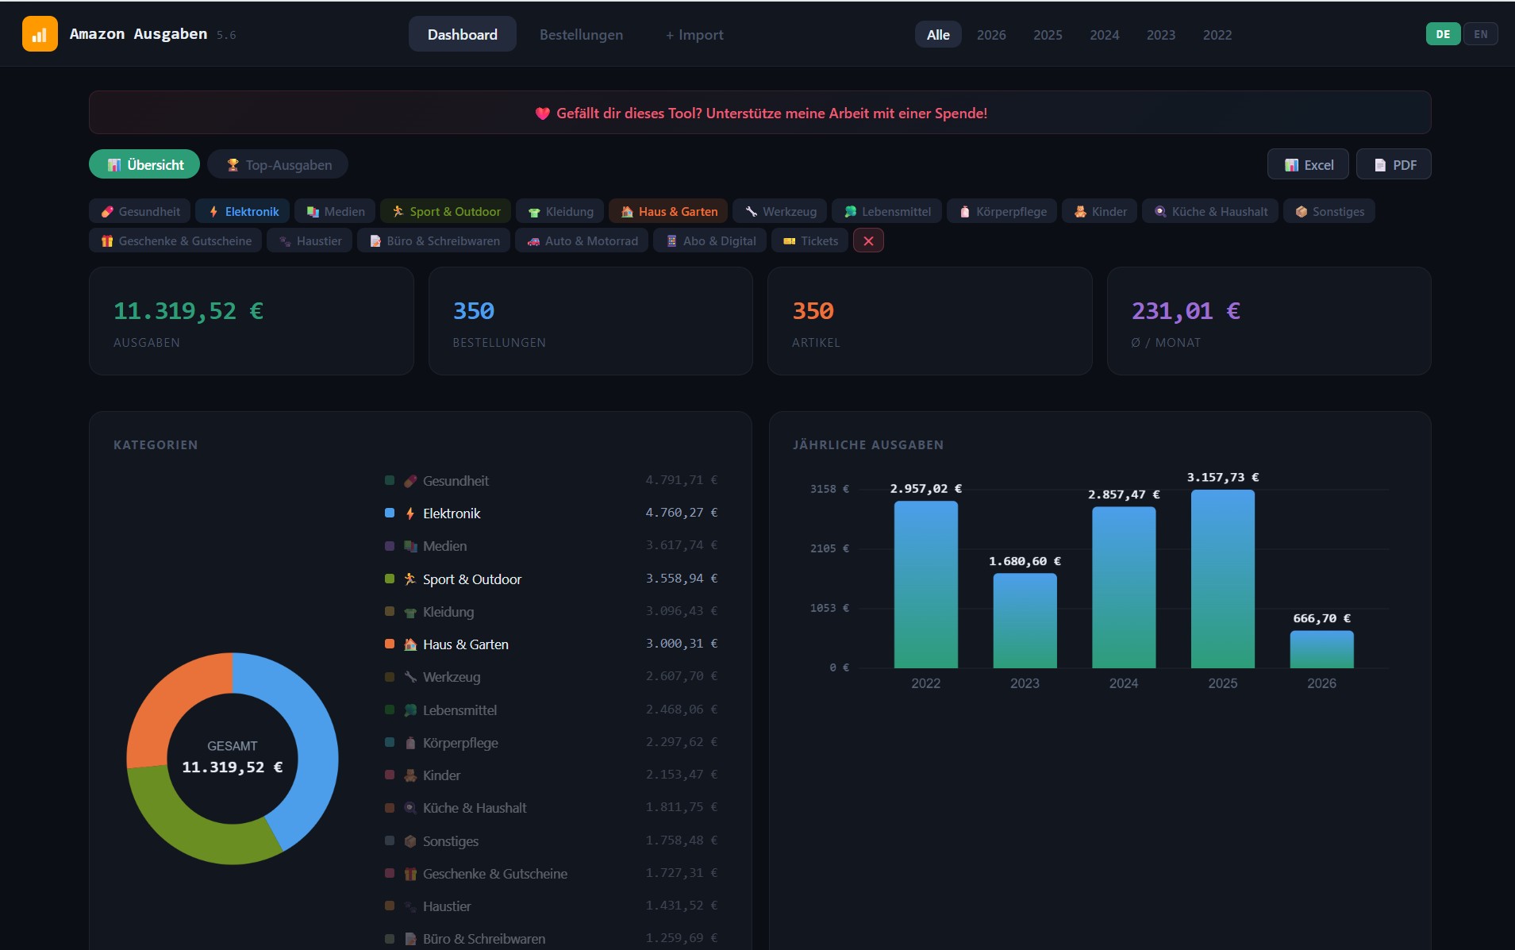This screenshot has height=950, width=1515.
Task: Show the Übersicht view
Action: pyautogui.click(x=144, y=164)
